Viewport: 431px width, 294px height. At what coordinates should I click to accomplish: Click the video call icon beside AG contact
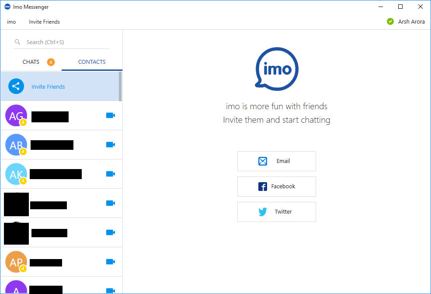[x=111, y=115]
